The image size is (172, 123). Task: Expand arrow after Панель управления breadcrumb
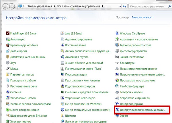pyautogui.click(x=54, y=6)
